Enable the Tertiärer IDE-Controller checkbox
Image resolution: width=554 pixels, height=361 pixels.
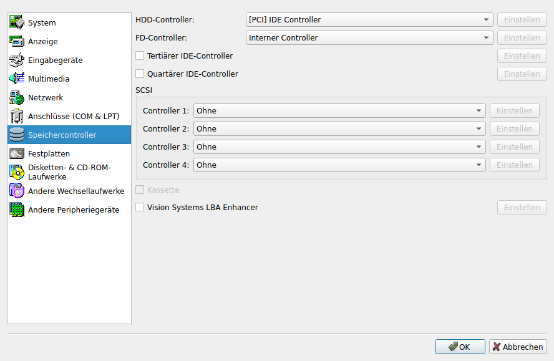[x=140, y=56]
